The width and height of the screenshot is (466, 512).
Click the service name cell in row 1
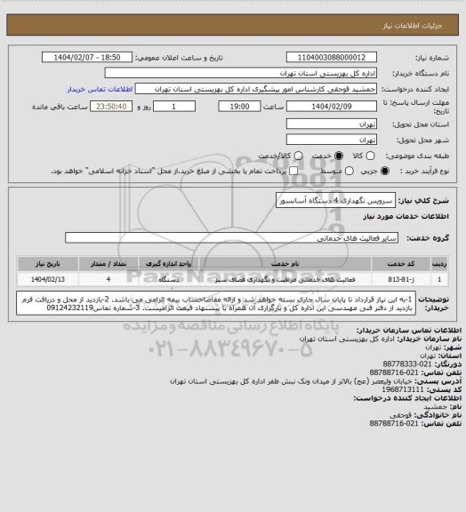tap(285, 279)
